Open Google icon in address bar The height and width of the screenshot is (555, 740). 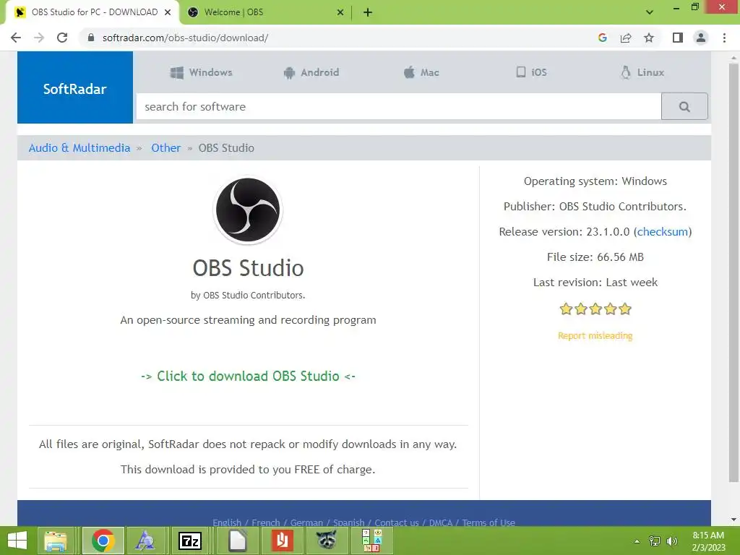point(602,38)
